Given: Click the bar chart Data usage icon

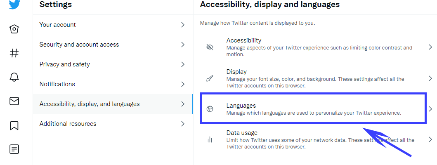Looking at the screenshot, I should 210,140.
